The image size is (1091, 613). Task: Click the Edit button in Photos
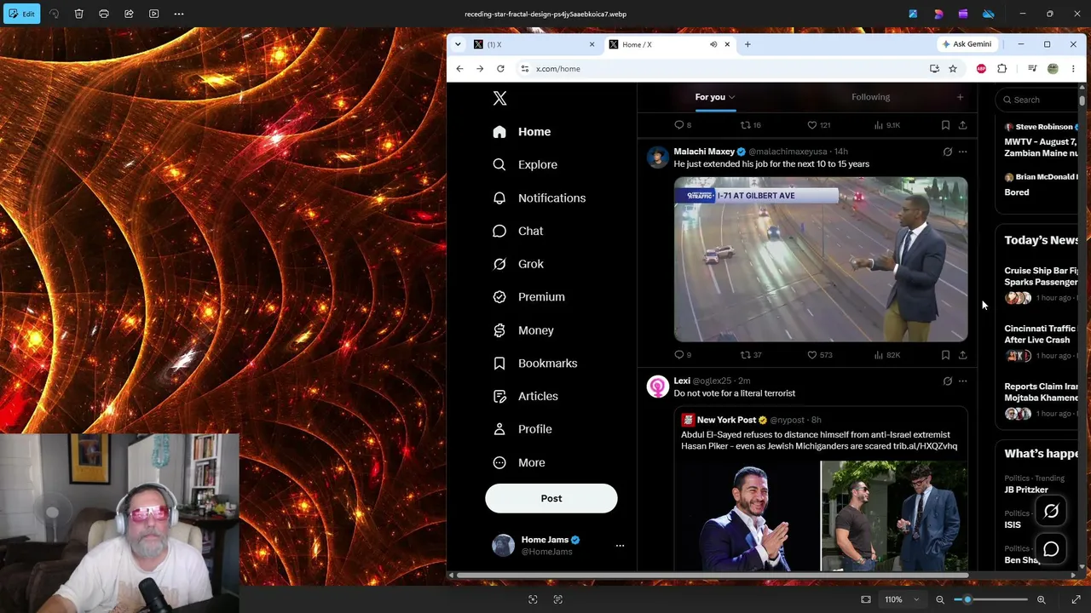20,14
